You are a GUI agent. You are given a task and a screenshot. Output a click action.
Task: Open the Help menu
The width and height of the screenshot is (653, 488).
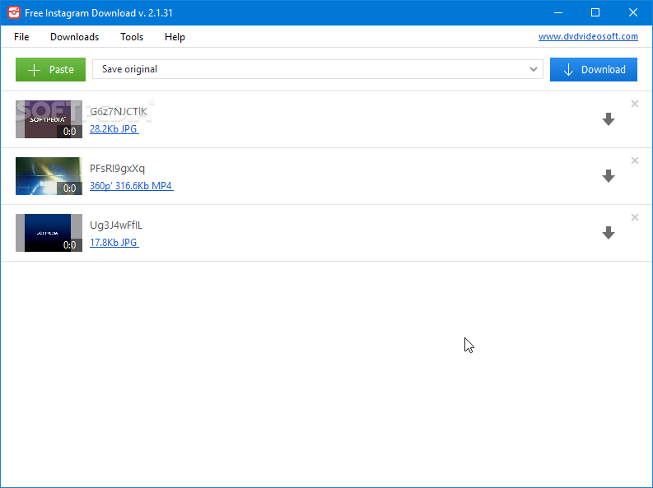click(175, 37)
